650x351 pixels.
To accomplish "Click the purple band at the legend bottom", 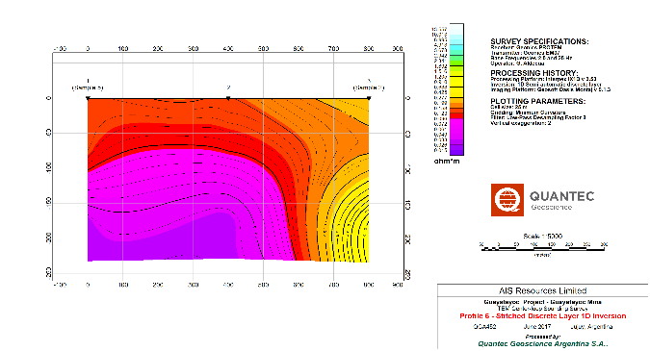I will pos(456,149).
